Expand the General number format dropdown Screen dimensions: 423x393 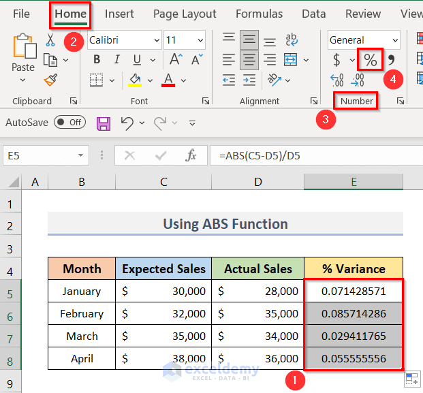tap(395, 40)
